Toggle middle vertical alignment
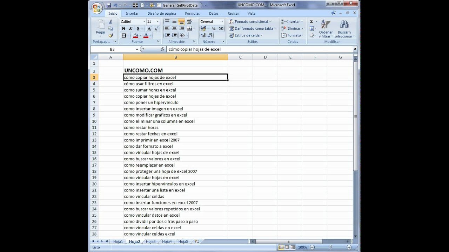Viewport: 449px width, 252px height. click(174, 21)
